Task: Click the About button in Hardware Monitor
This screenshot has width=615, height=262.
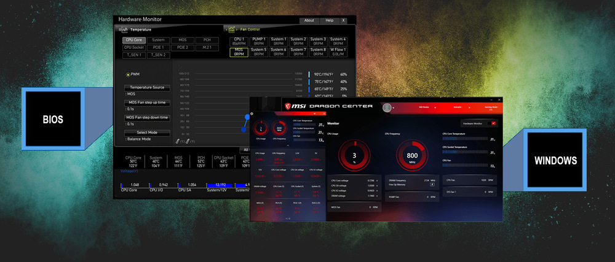Action: (309, 20)
